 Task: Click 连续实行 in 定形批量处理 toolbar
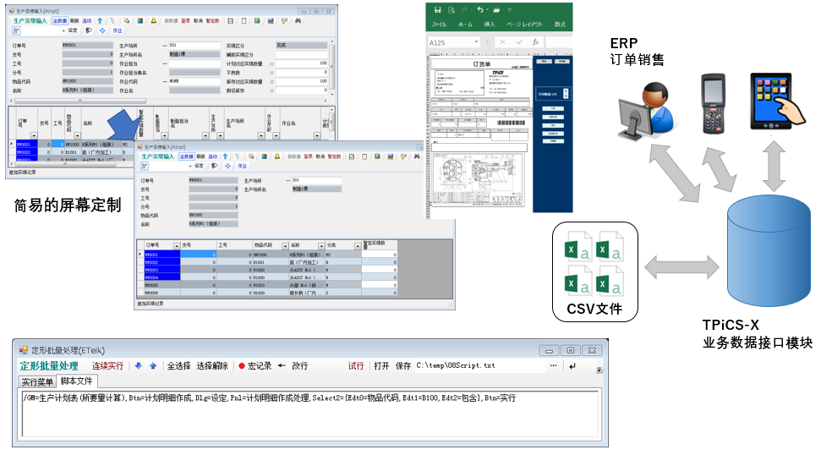pos(108,366)
